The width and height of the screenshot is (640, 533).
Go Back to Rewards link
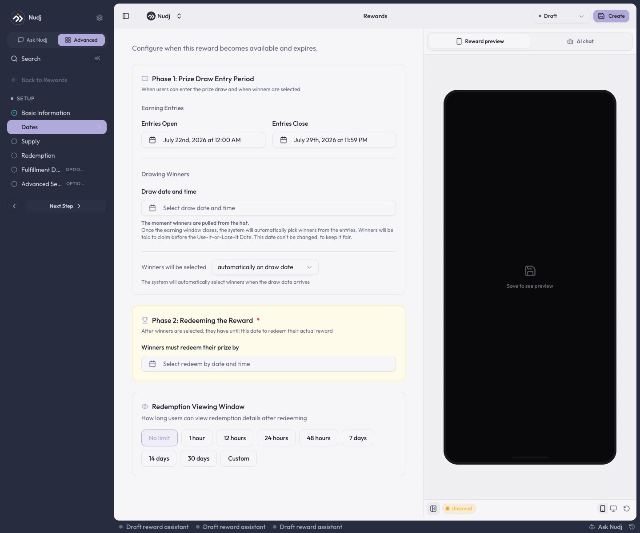[39, 80]
